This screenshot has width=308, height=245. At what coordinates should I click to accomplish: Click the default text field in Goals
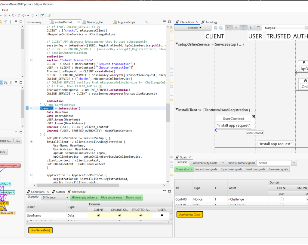tap(274, 163)
